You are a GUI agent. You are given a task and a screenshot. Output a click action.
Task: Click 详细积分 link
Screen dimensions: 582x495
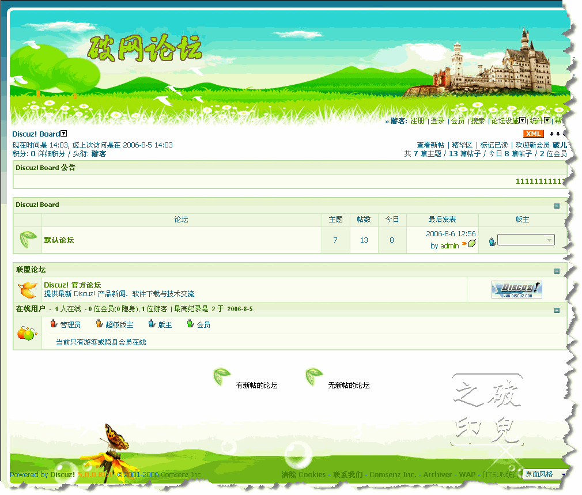51,154
